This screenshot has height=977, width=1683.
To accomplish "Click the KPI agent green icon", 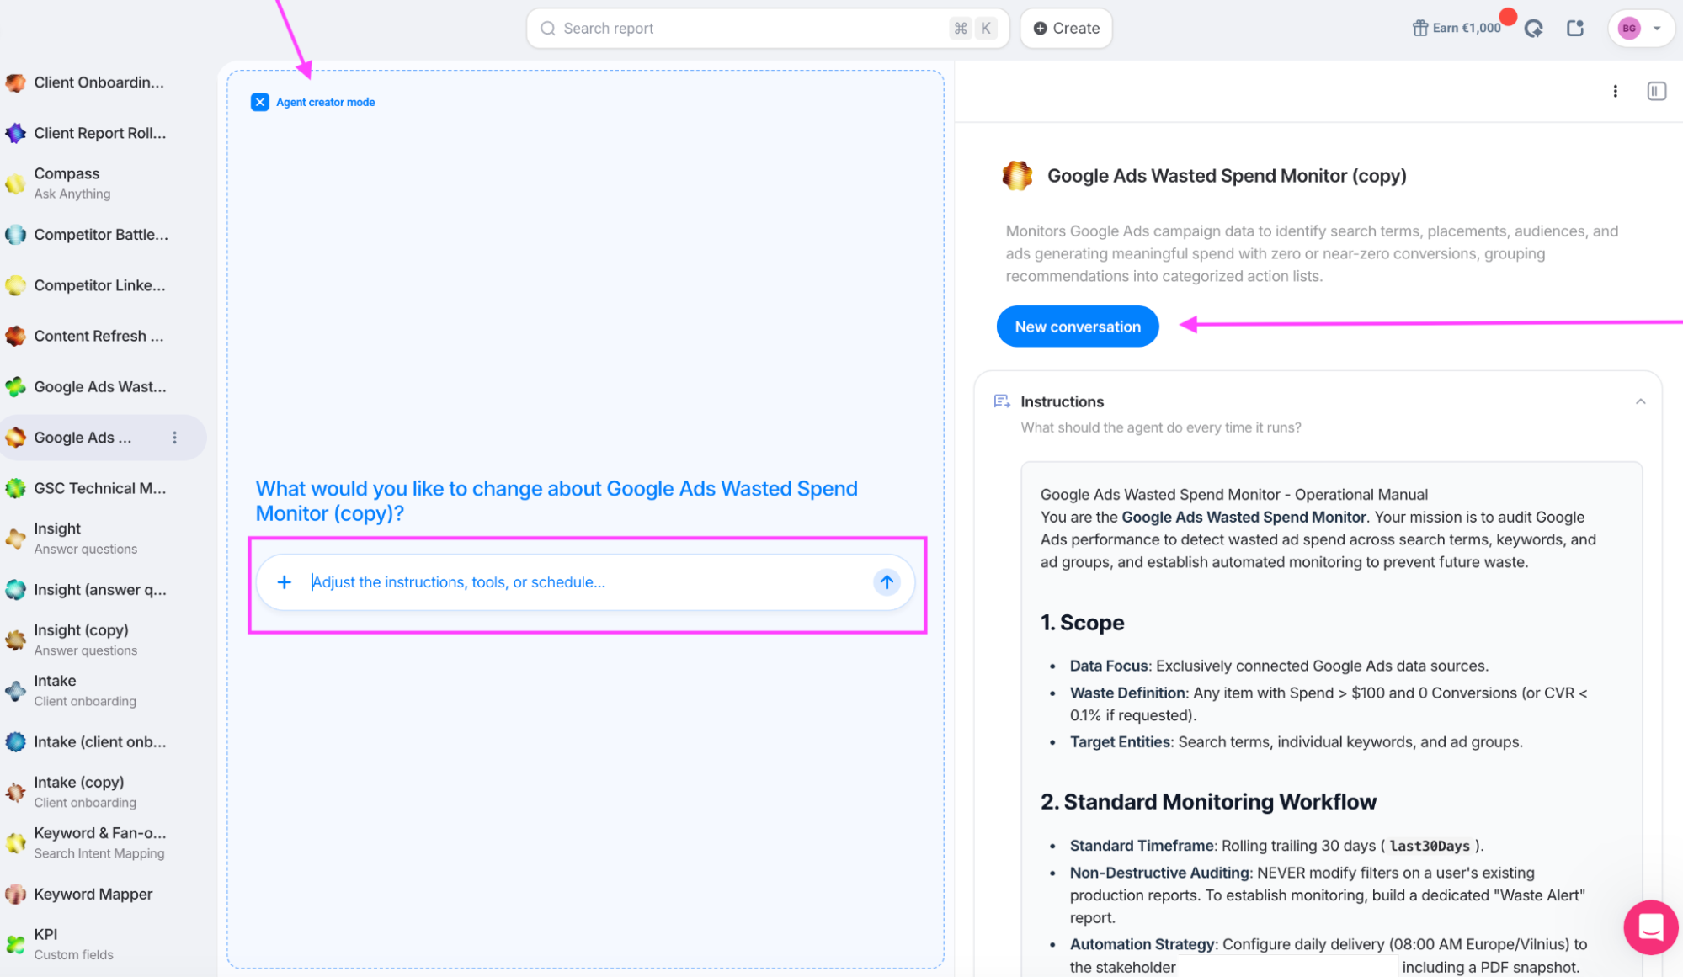I will click(x=15, y=944).
